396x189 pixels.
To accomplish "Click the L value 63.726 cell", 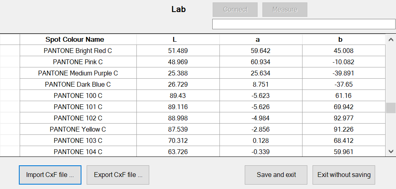I will (178, 151).
